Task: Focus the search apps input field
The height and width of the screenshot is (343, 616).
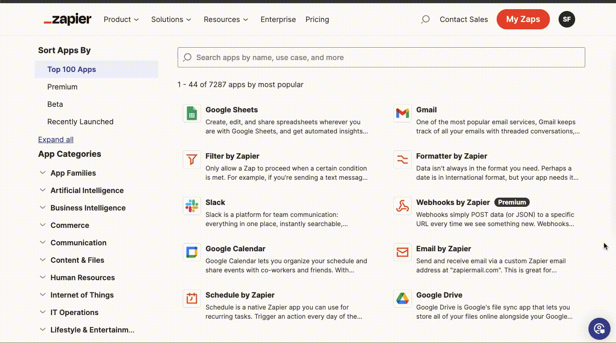Action: tap(381, 57)
